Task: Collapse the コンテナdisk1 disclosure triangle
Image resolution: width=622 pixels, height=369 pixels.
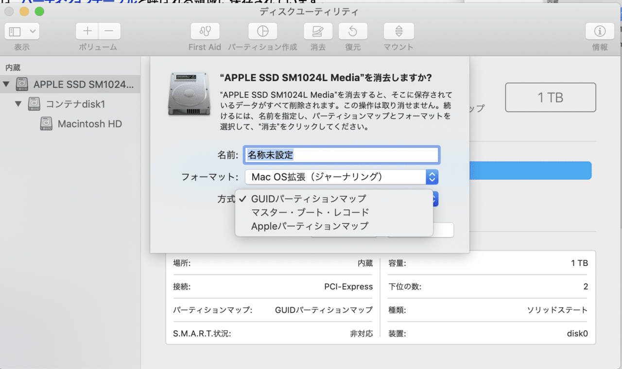Action: 18,104
